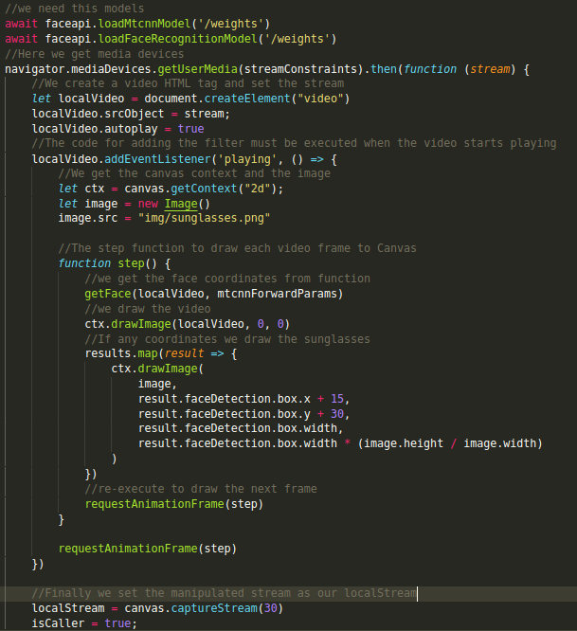Image resolution: width=577 pixels, height=631 pixels.
Task: Click the function step() declaration
Action: (114, 263)
